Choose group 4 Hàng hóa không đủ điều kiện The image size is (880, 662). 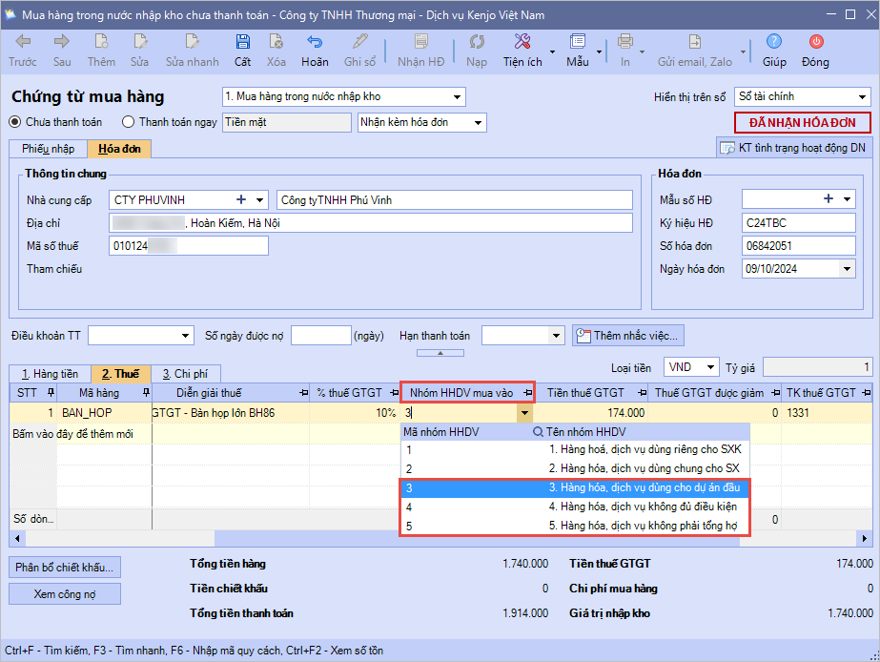(x=570, y=507)
